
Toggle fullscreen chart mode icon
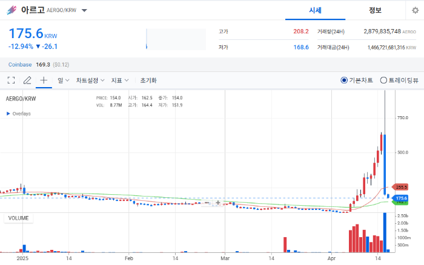pyautogui.click(x=11, y=80)
